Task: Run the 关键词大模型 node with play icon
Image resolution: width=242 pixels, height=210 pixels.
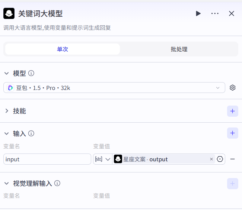Action: click(198, 13)
